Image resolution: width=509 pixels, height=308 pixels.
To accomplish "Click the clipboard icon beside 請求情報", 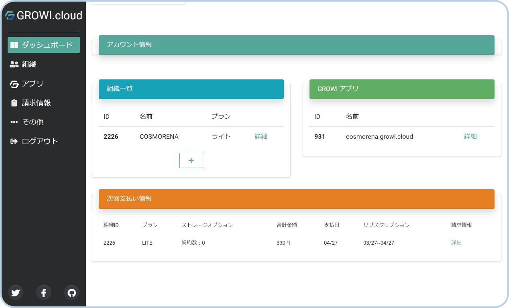I will point(14,103).
